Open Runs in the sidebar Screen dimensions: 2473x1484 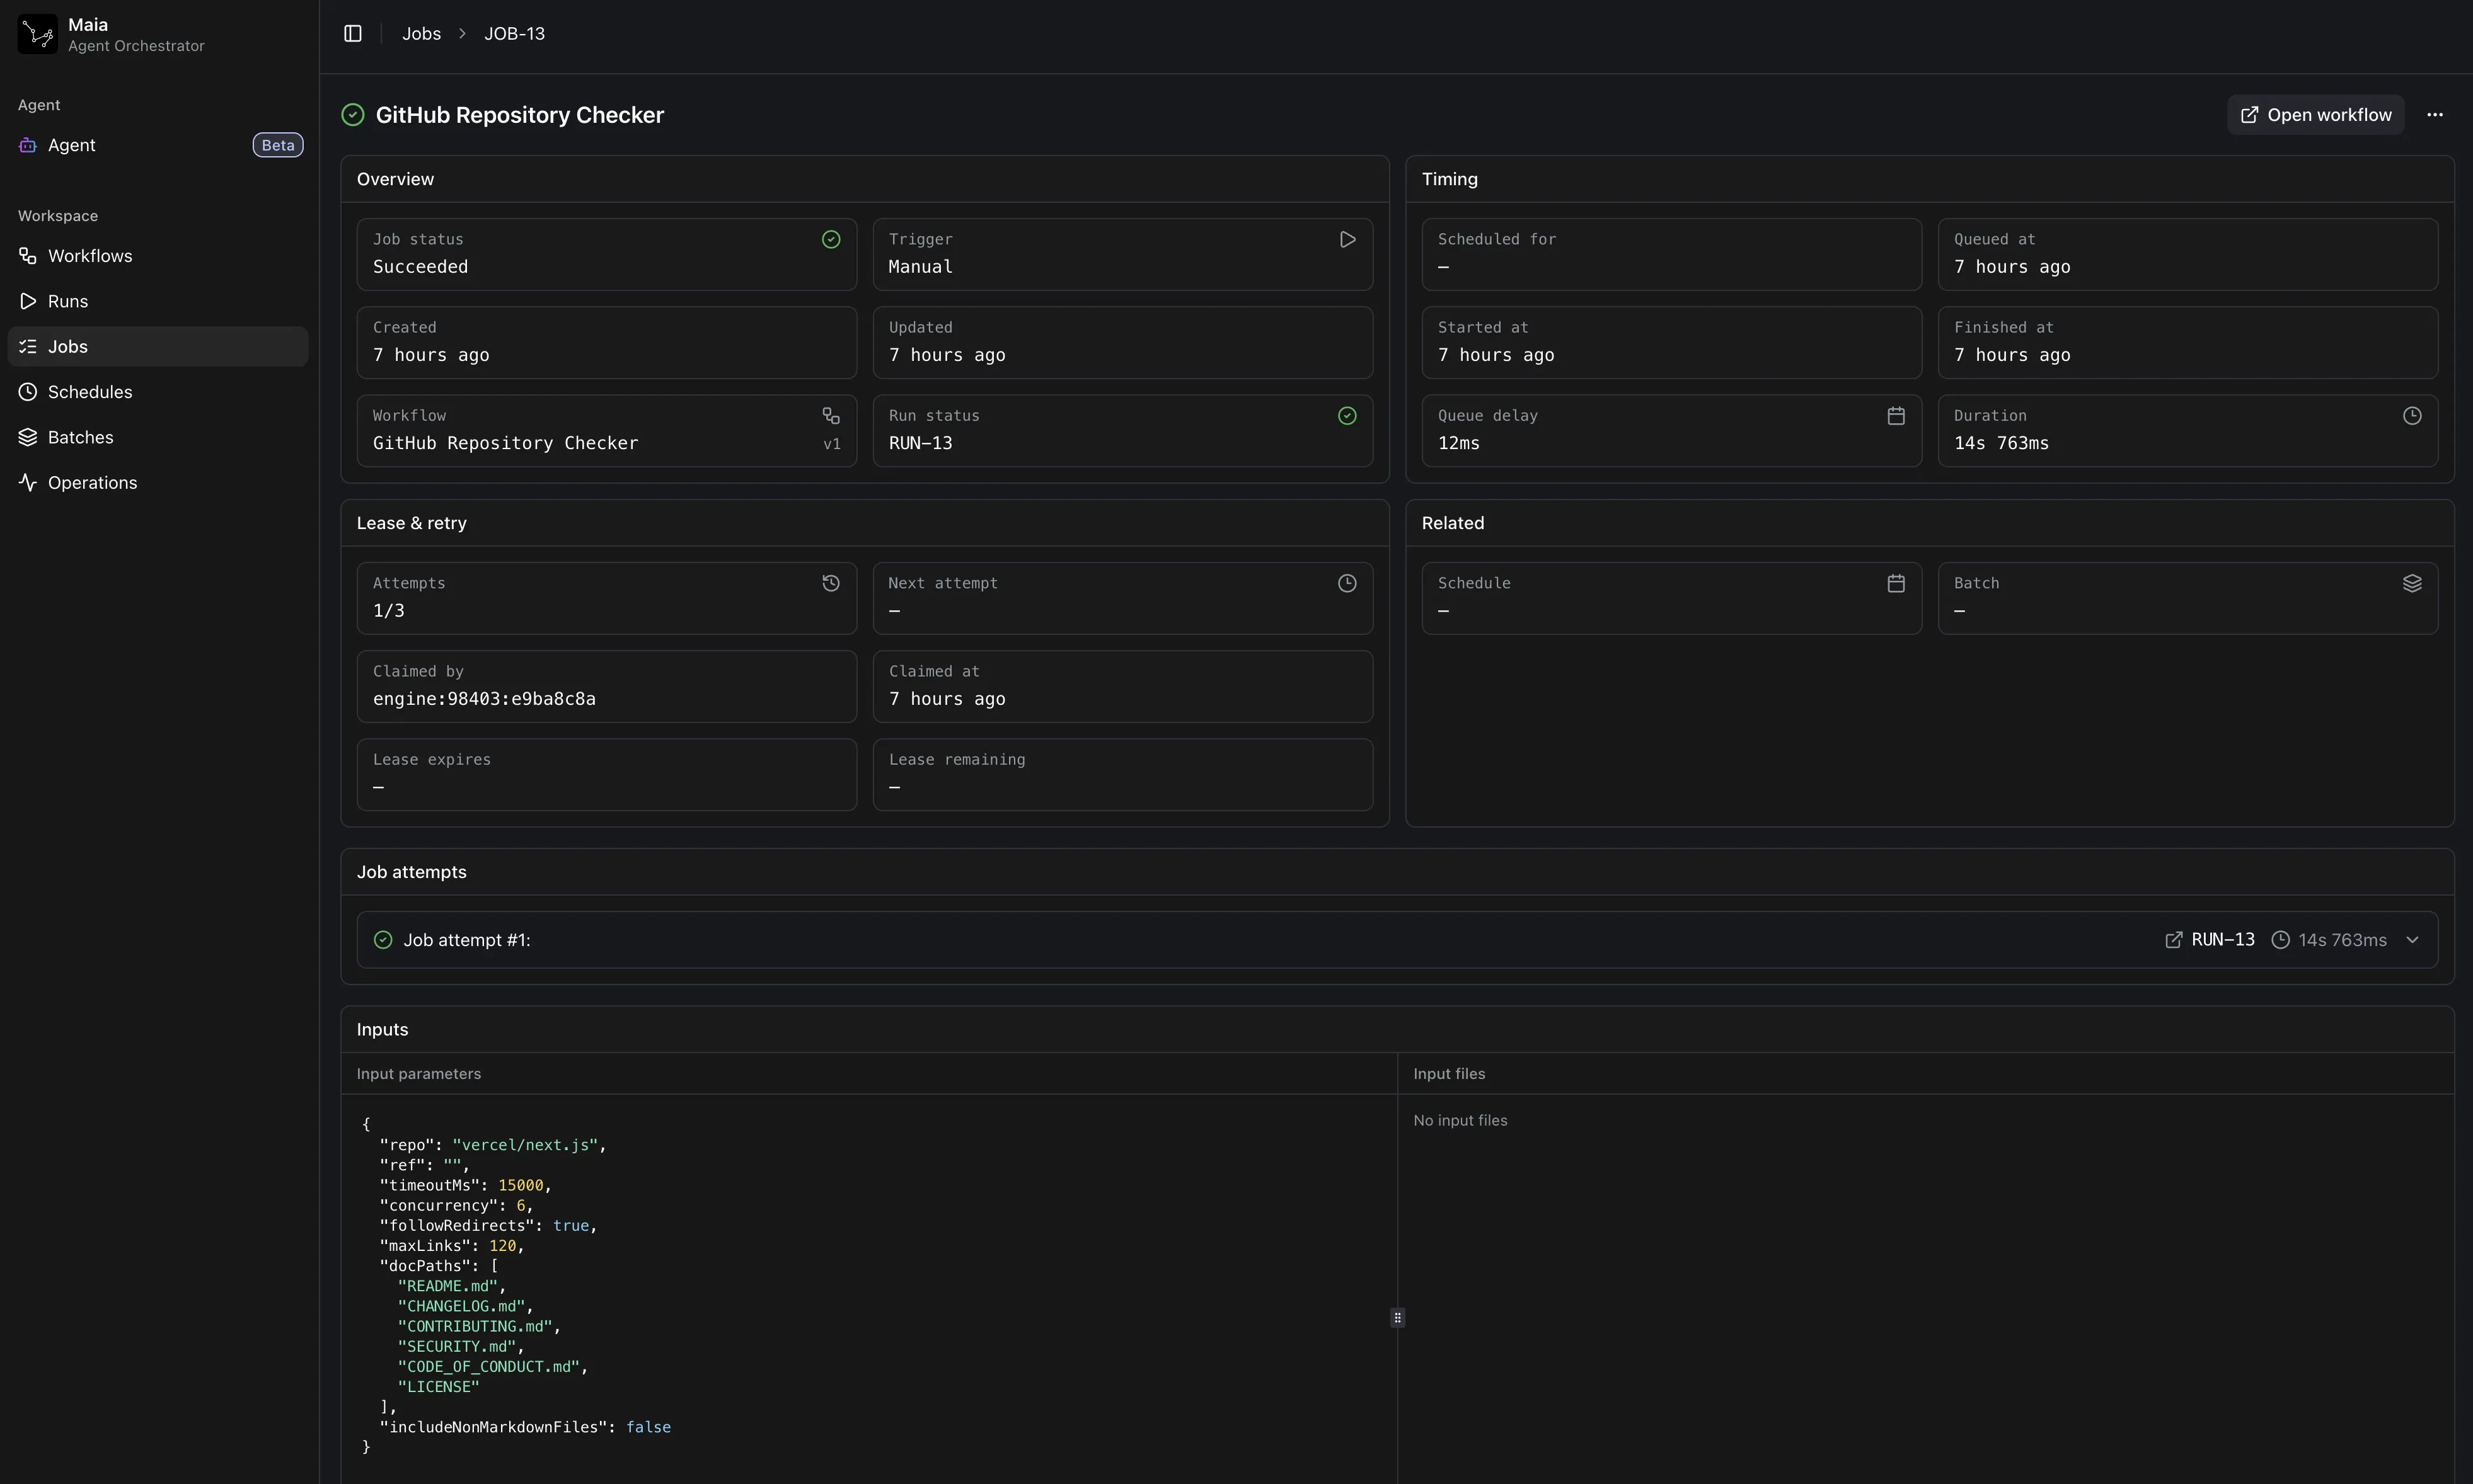point(68,301)
